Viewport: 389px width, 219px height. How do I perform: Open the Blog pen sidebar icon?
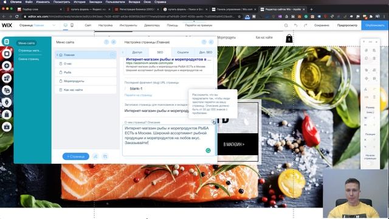[x=7, y=102]
